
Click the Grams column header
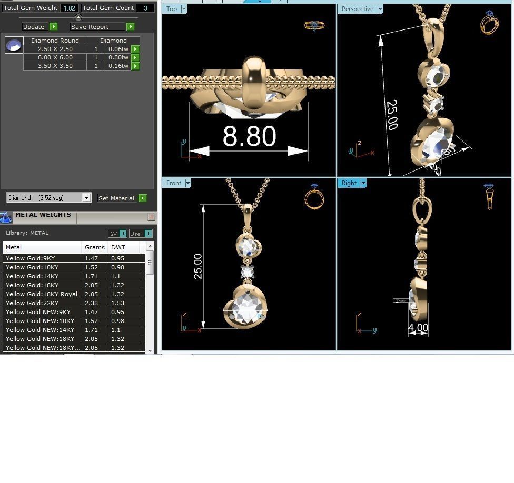pyautogui.click(x=95, y=247)
